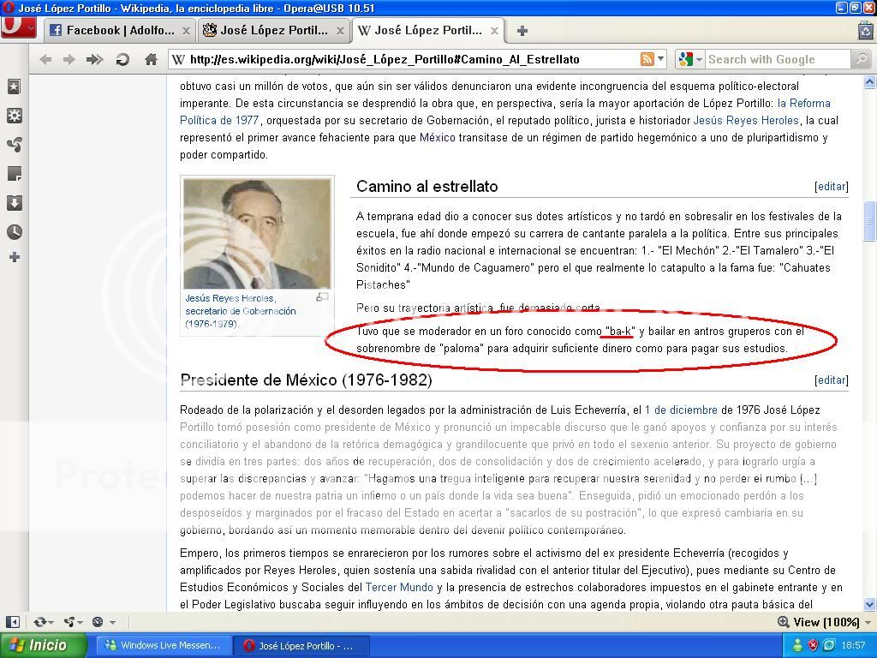Click the Opera Unite status bar icon
877x658 pixels.
coord(69,622)
